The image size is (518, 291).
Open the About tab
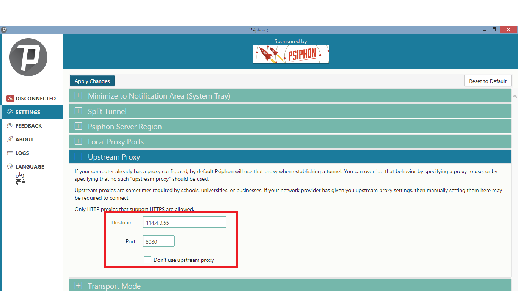[33, 139]
